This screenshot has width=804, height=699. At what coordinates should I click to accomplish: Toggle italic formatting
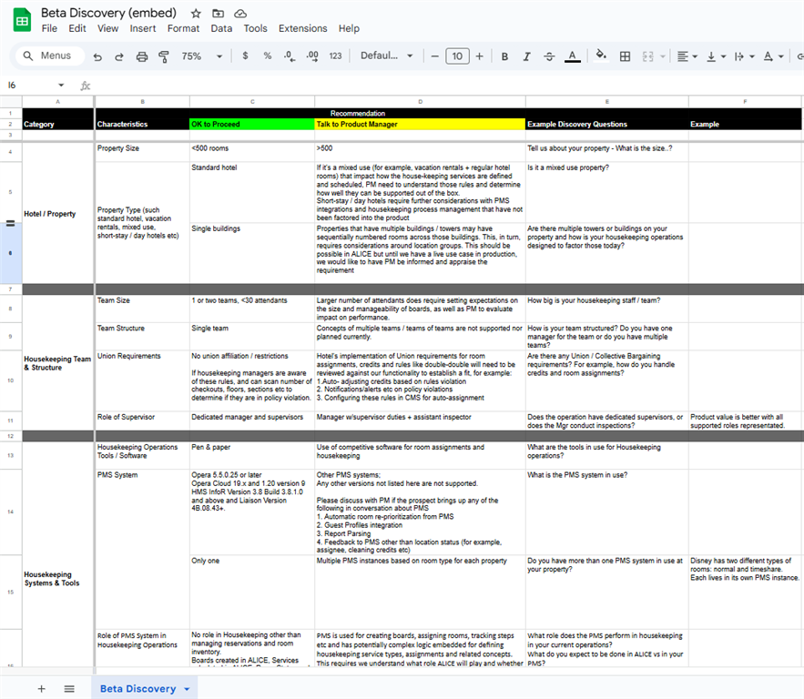pyautogui.click(x=527, y=56)
